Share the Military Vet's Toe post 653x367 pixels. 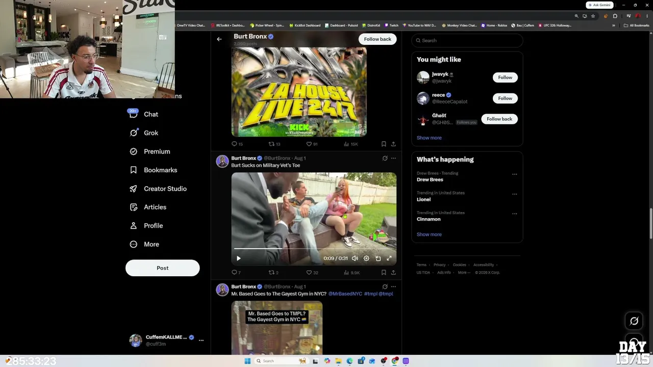click(393, 273)
